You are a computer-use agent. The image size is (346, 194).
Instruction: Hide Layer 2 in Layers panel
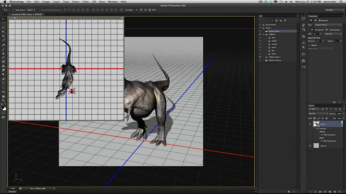pos(310,145)
